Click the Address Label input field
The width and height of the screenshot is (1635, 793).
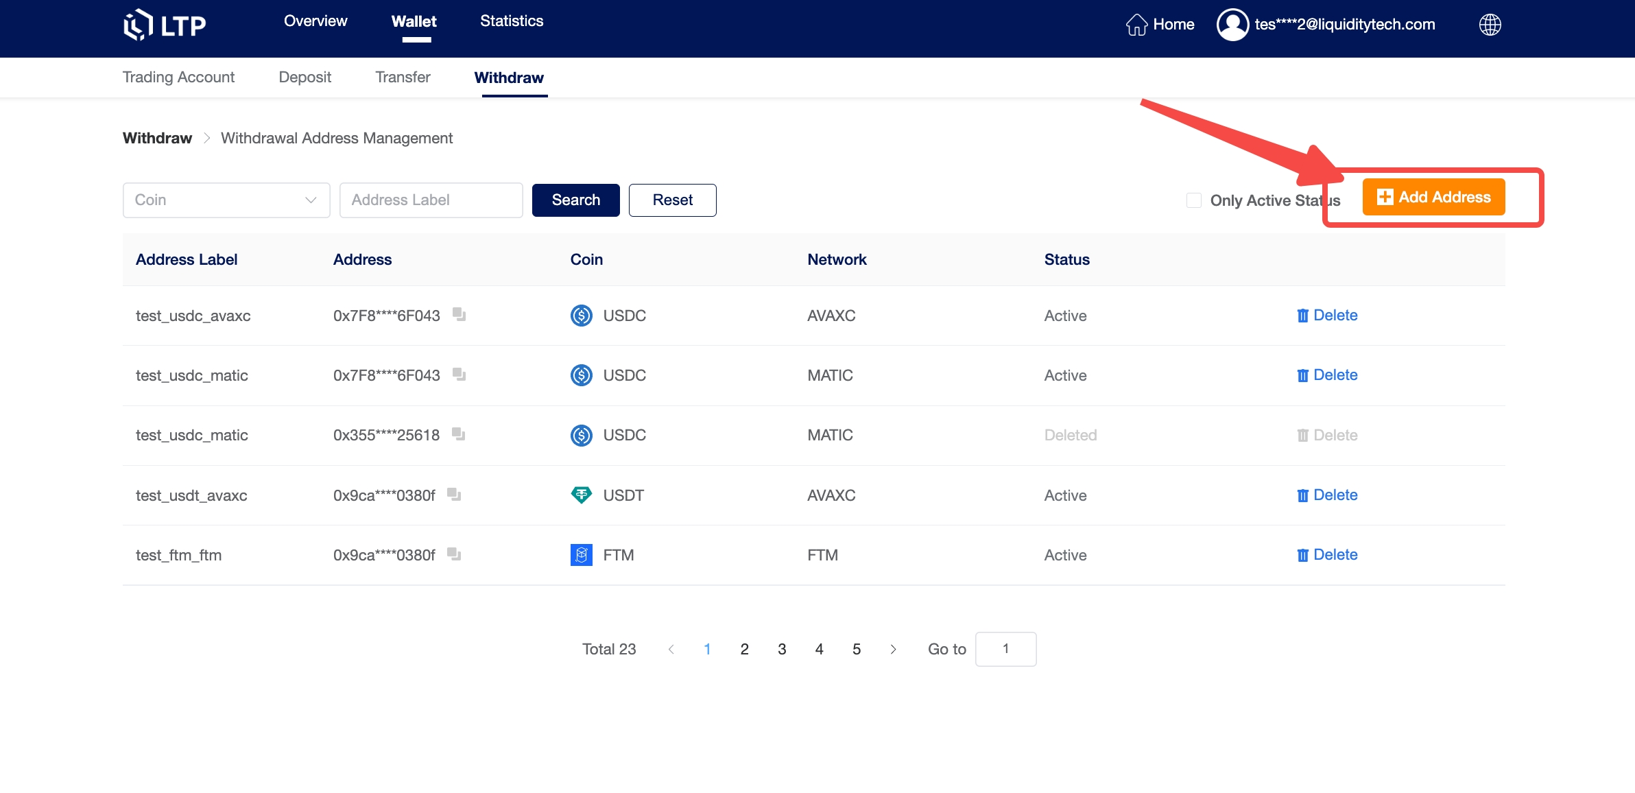(431, 200)
